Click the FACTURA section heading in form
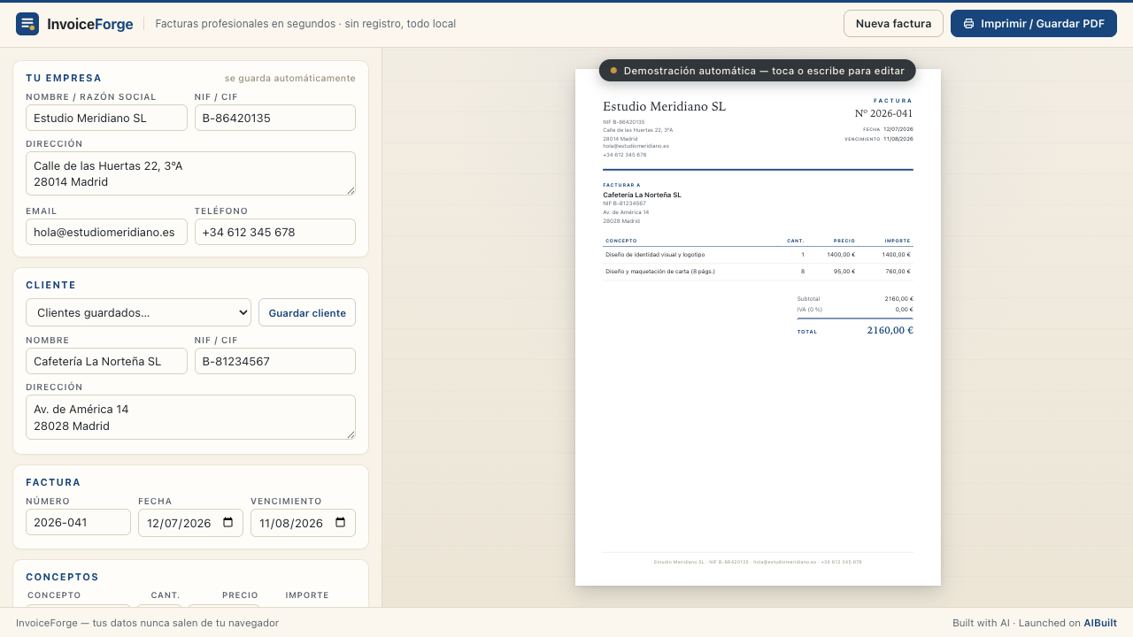 [53, 482]
